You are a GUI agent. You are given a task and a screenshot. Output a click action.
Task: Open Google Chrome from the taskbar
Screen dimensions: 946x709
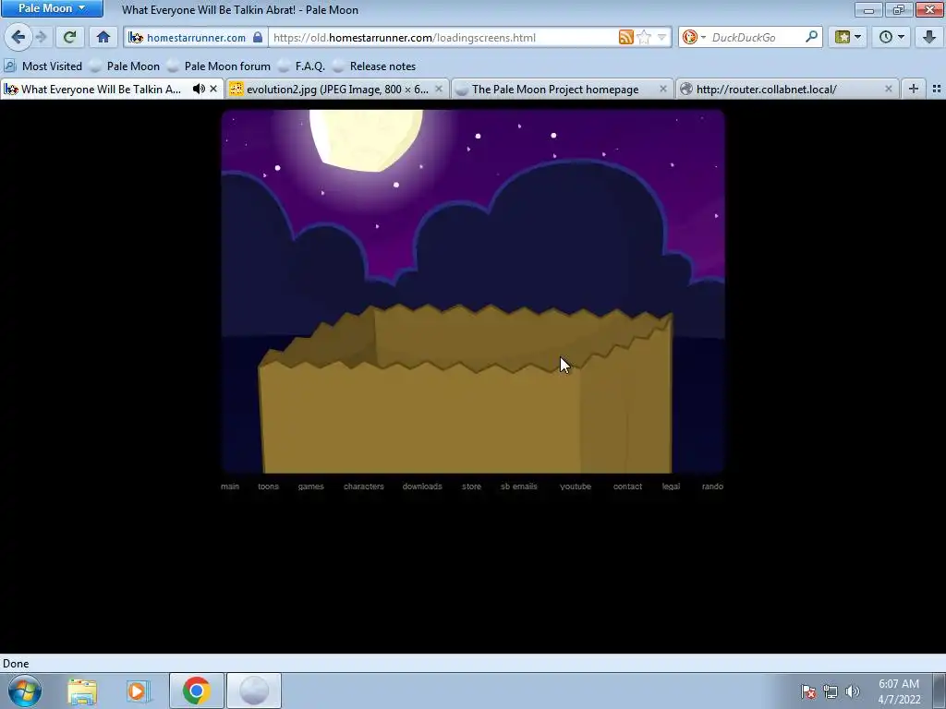click(x=196, y=691)
